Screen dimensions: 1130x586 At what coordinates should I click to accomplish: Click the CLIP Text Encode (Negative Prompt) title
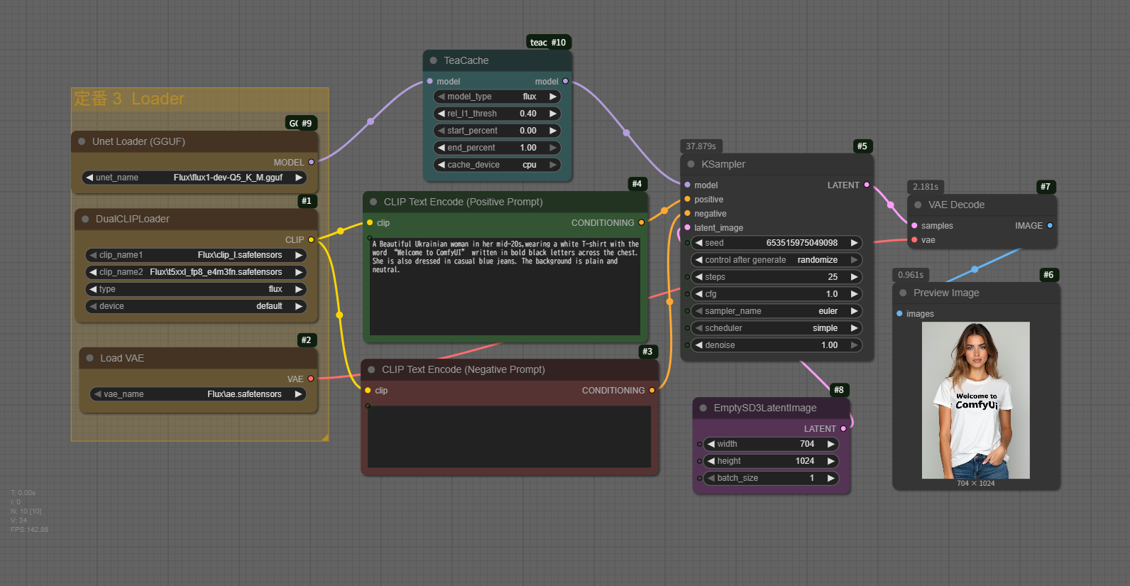[463, 369]
